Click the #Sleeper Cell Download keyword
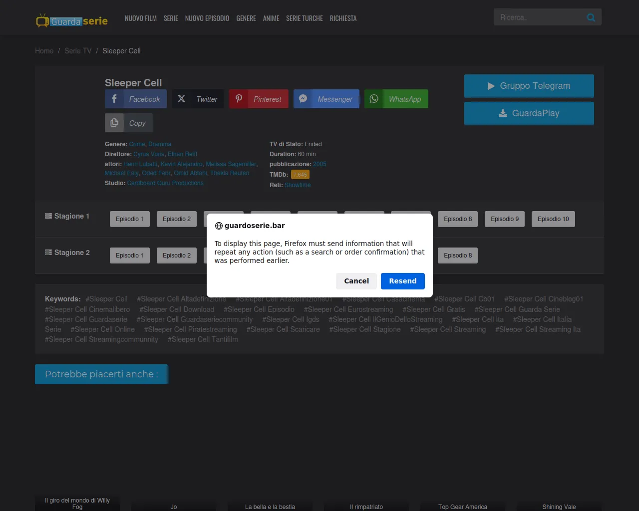 [177, 309]
